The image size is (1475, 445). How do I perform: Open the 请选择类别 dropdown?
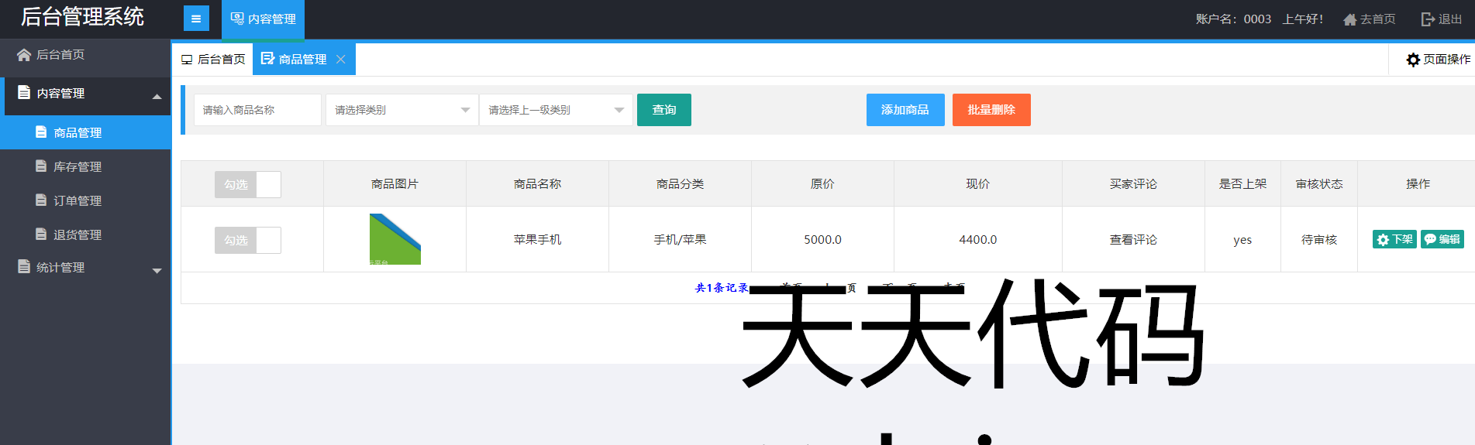coord(401,110)
